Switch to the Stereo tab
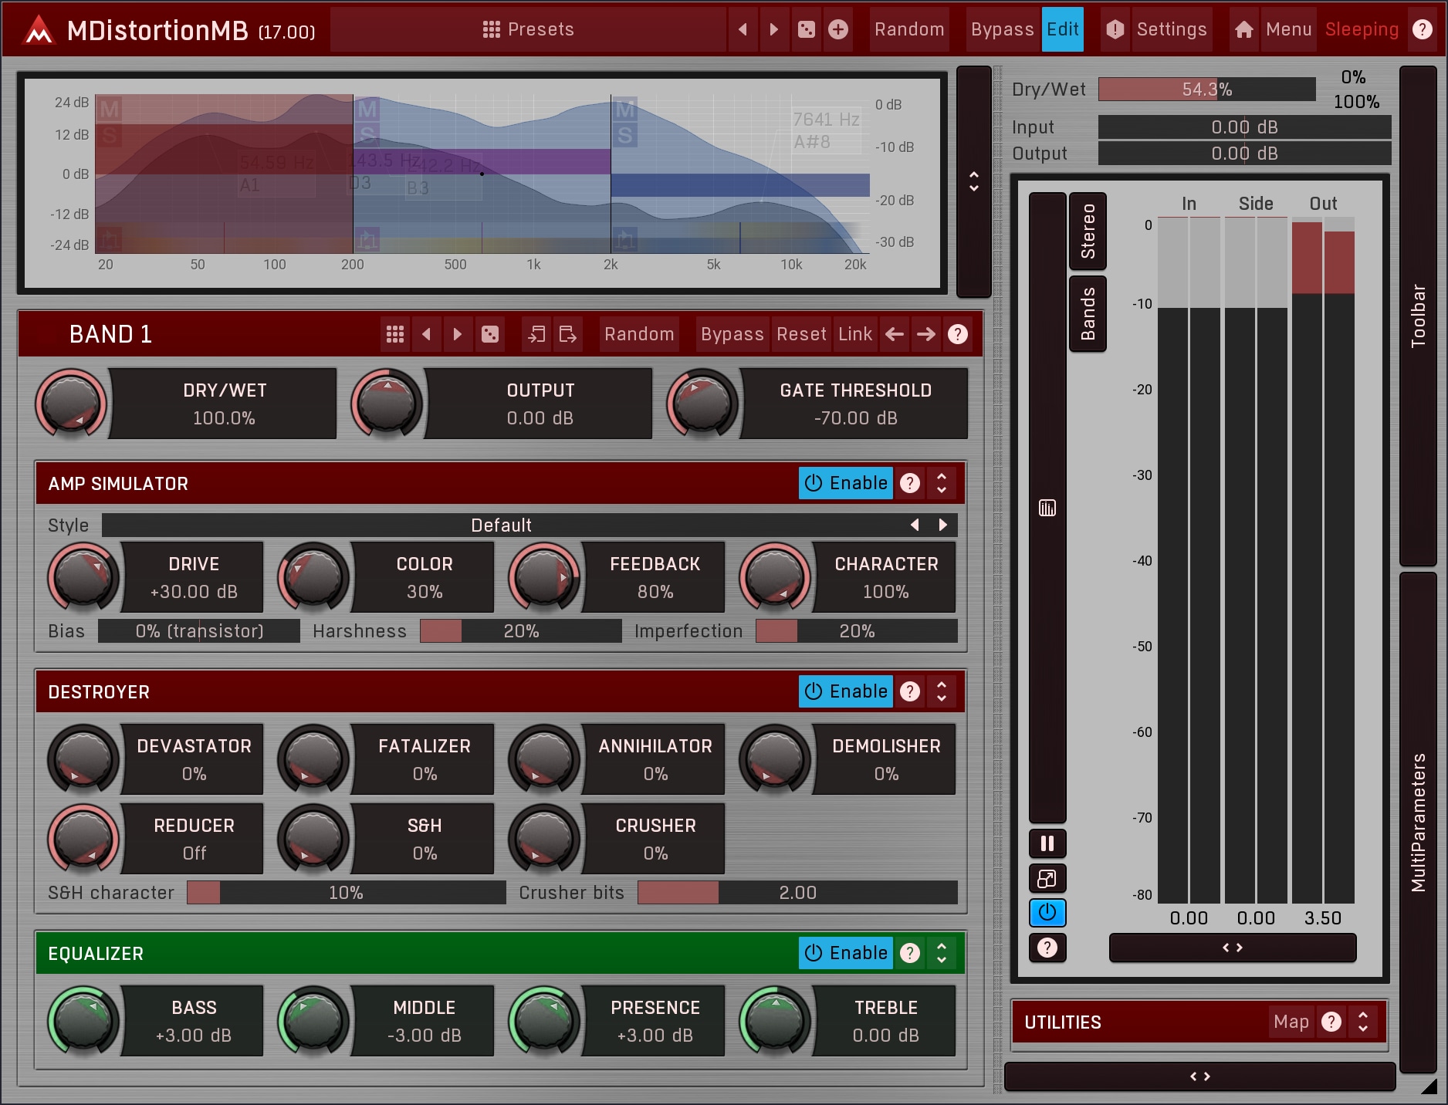 pyautogui.click(x=1088, y=231)
